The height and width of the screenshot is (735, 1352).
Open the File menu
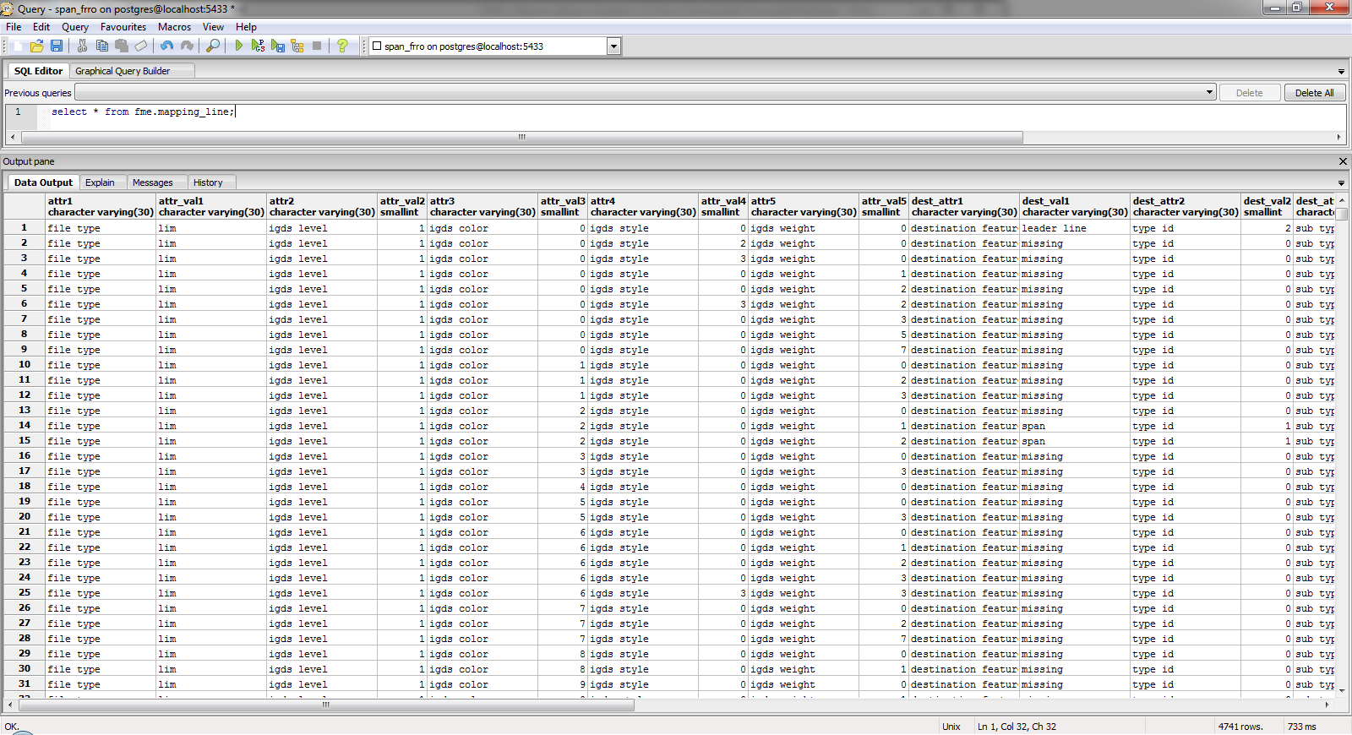coord(14,27)
